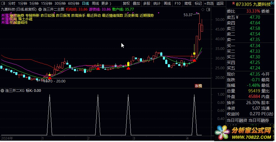Click the 2024年 time axis label

click(x=7, y=138)
